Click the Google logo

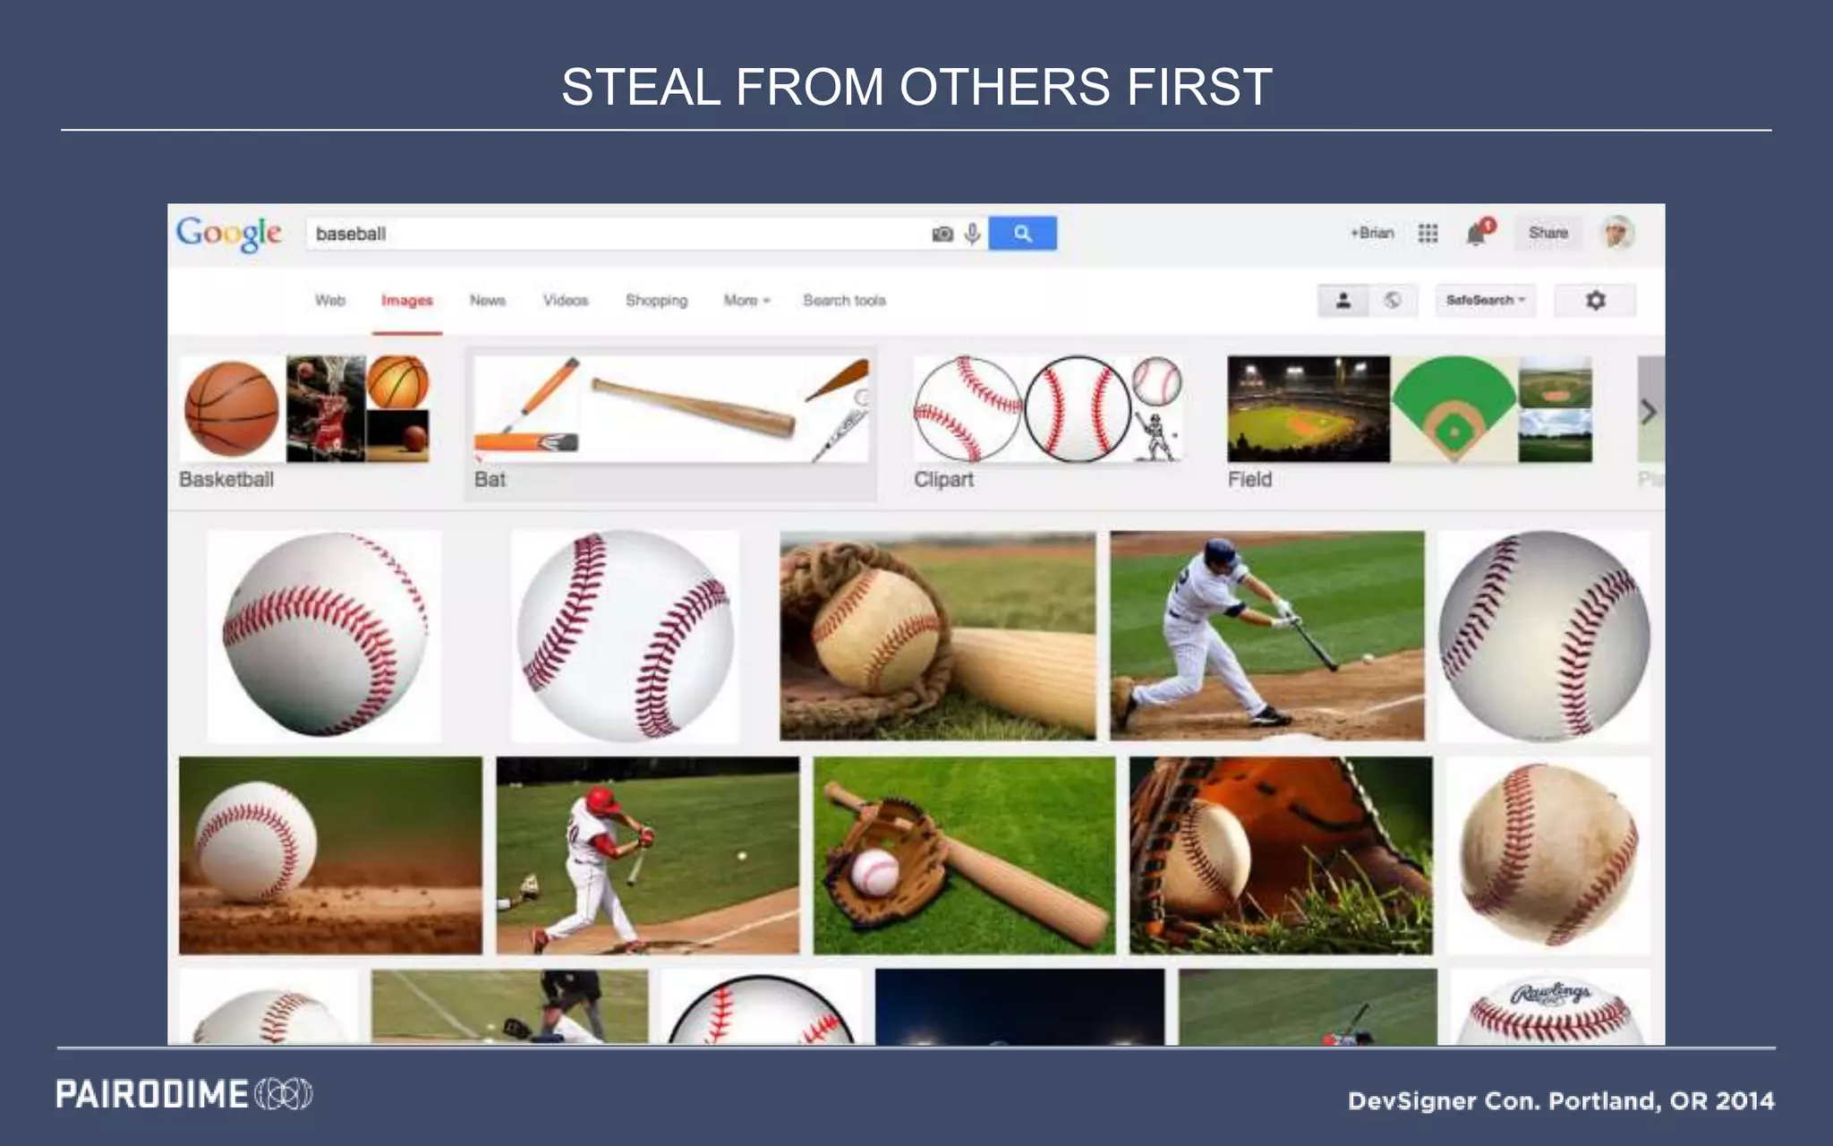(x=229, y=234)
